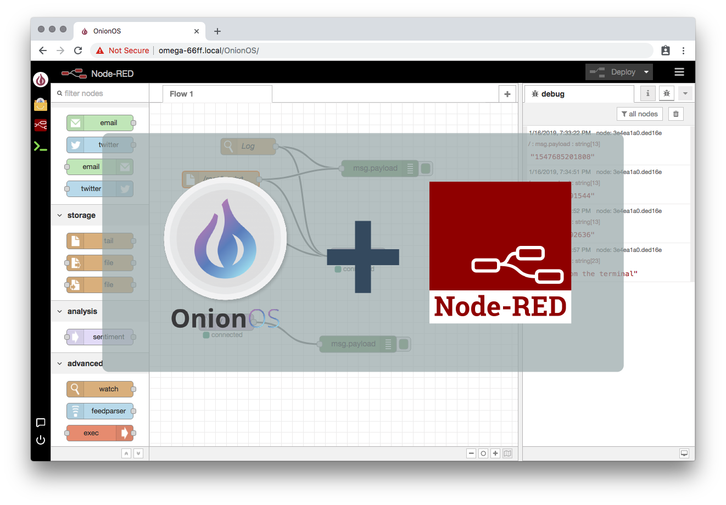
Task: Open the terminal from the OnionOS sidebar
Action: coord(41,145)
